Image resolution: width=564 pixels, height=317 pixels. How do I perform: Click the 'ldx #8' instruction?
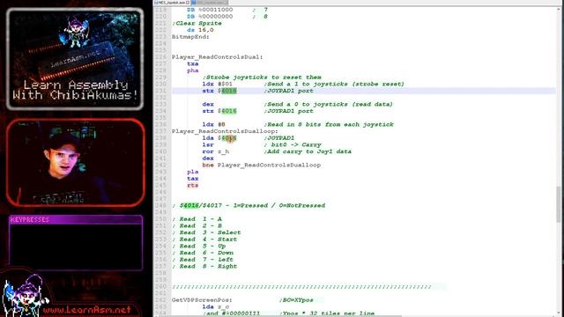(x=213, y=124)
